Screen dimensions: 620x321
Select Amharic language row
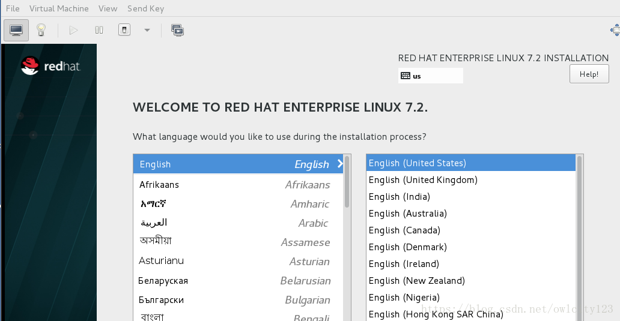pos(238,204)
